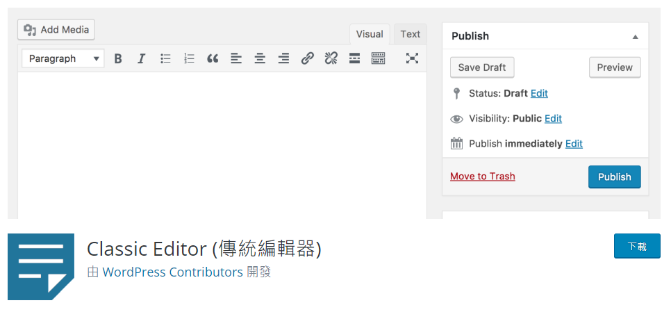Image resolution: width=671 pixels, height=312 pixels.
Task: Remove link with the unlink icon
Action: [331, 58]
